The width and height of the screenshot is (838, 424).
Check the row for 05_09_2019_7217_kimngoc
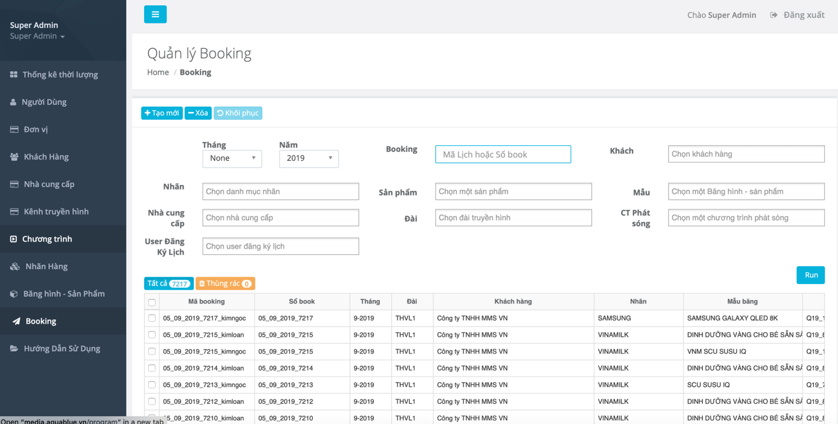[152, 318]
